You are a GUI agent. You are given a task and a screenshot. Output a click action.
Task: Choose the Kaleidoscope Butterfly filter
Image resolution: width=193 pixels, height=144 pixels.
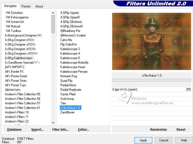74,63
